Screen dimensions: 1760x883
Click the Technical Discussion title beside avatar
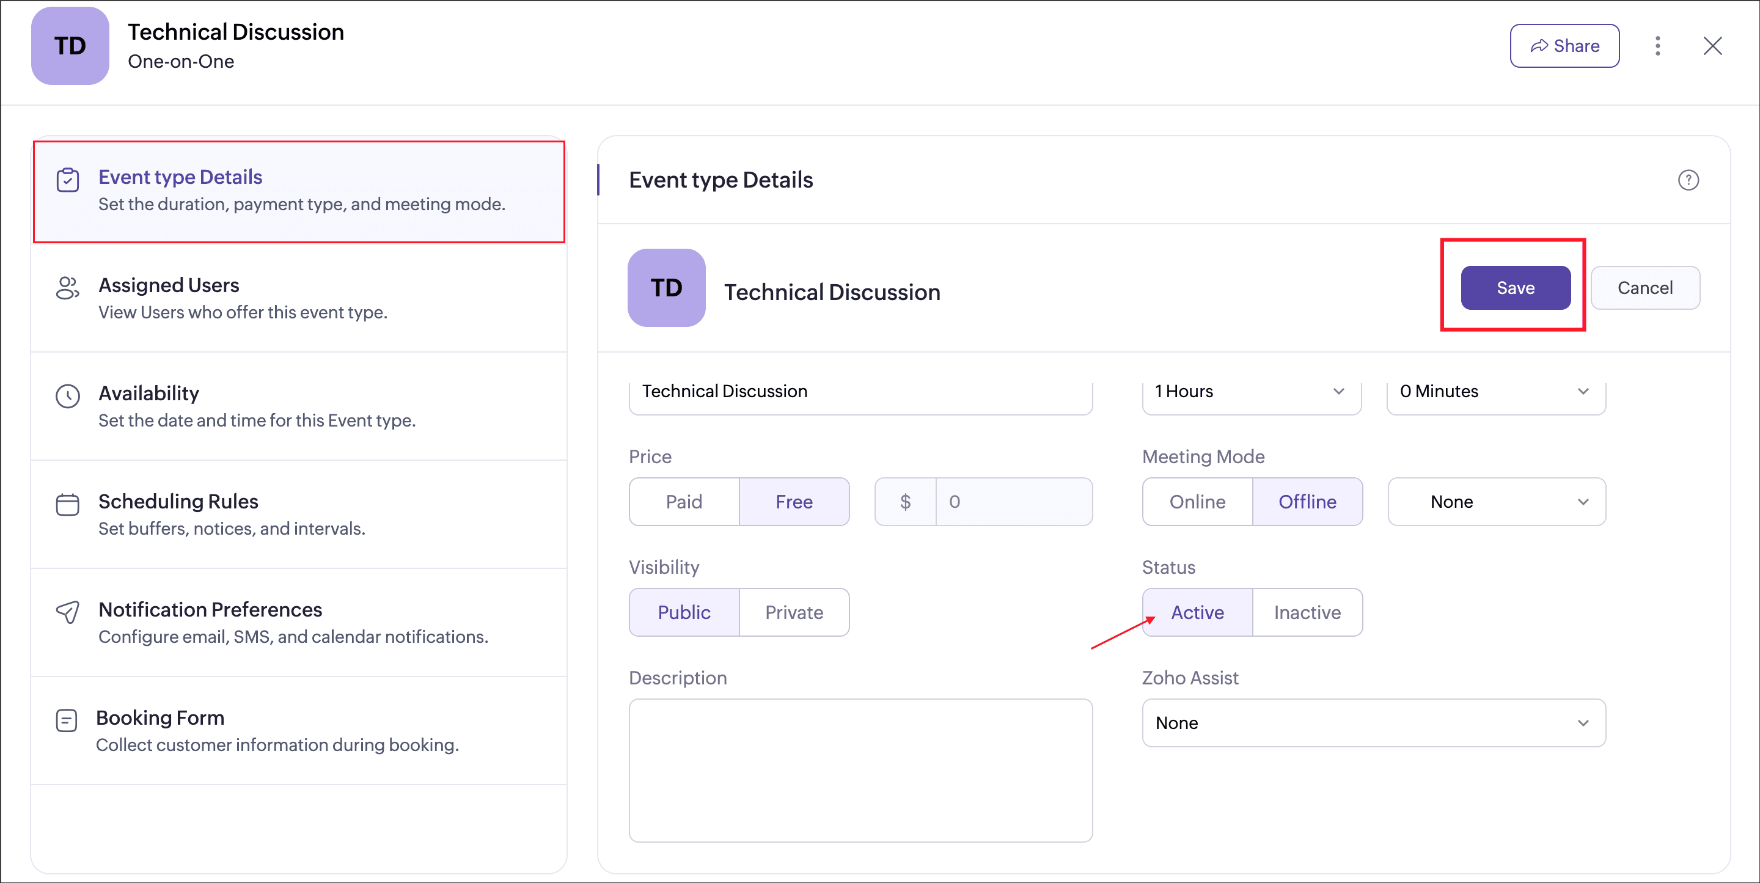tap(832, 292)
